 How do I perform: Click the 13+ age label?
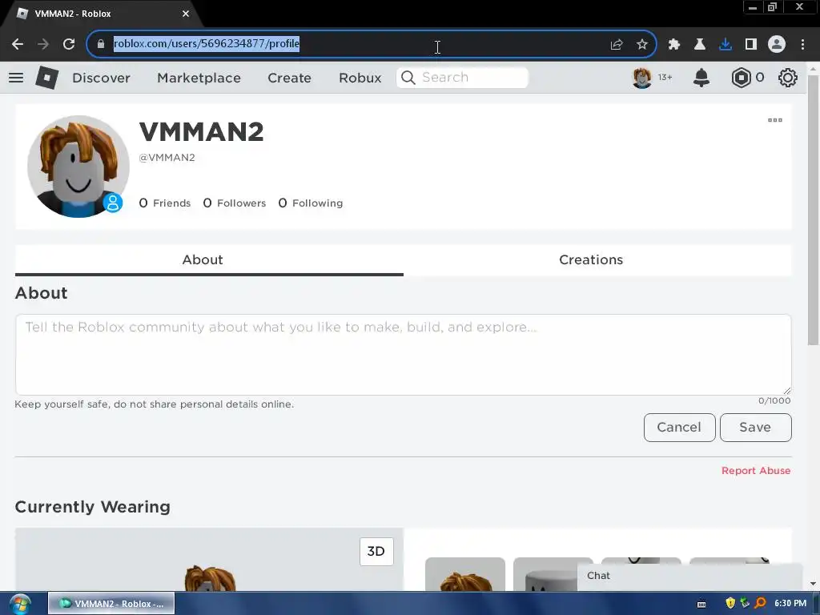click(x=665, y=78)
